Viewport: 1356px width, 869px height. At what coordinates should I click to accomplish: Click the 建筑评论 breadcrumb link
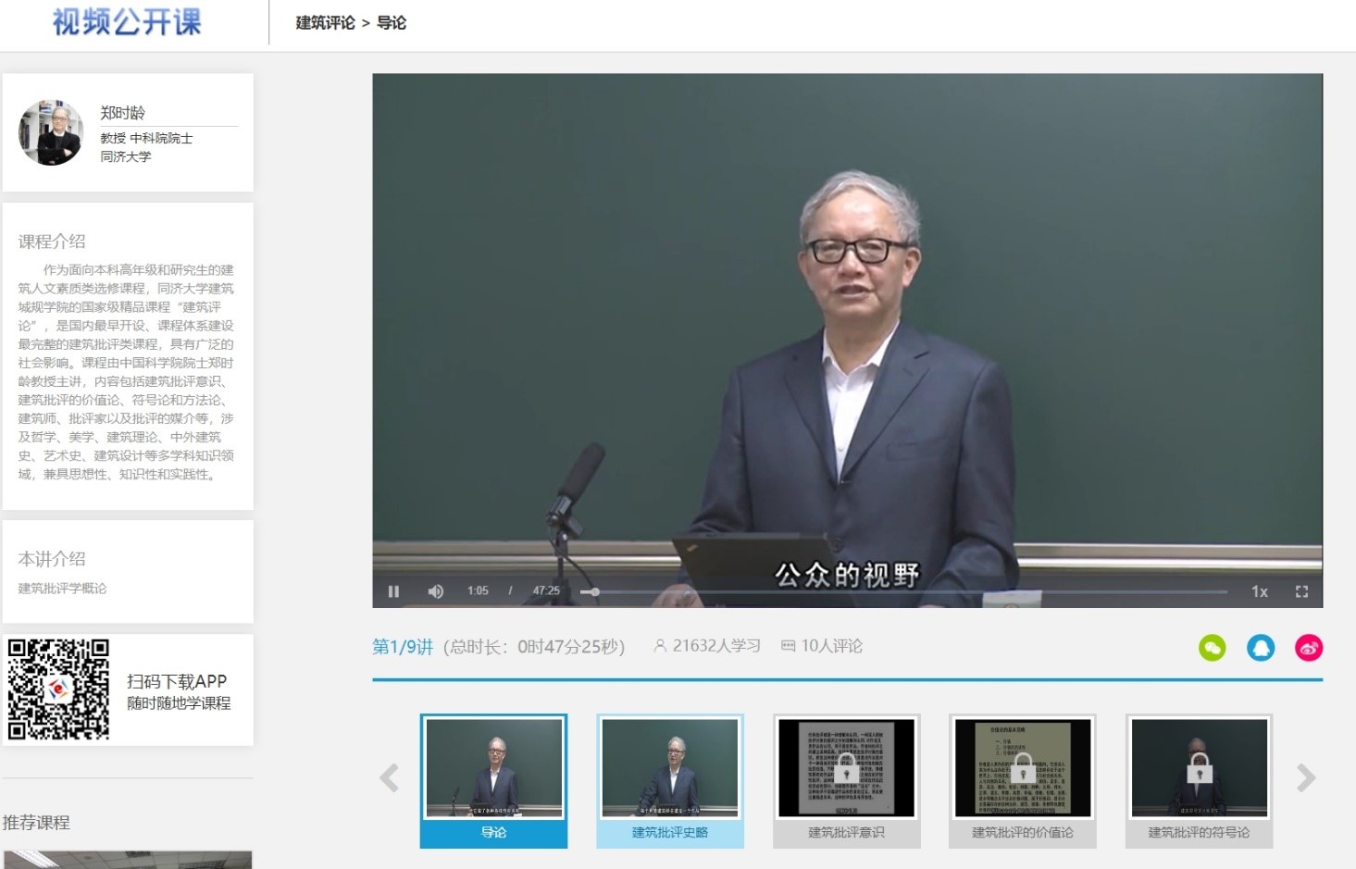click(x=325, y=23)
